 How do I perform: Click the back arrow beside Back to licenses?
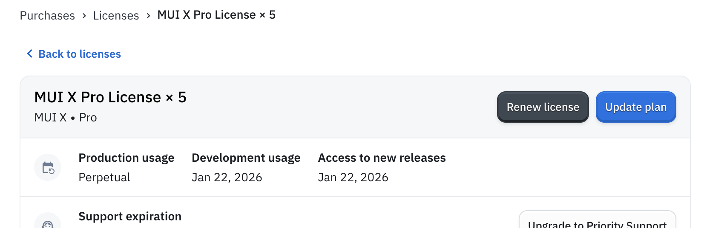[x=29, y=53]
